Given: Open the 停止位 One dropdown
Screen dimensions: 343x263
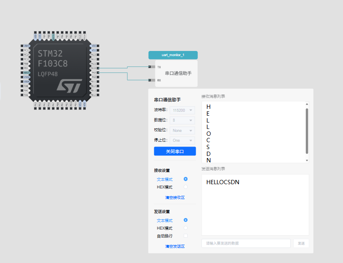Looking at the screenshot, I should tap(182, 140).
